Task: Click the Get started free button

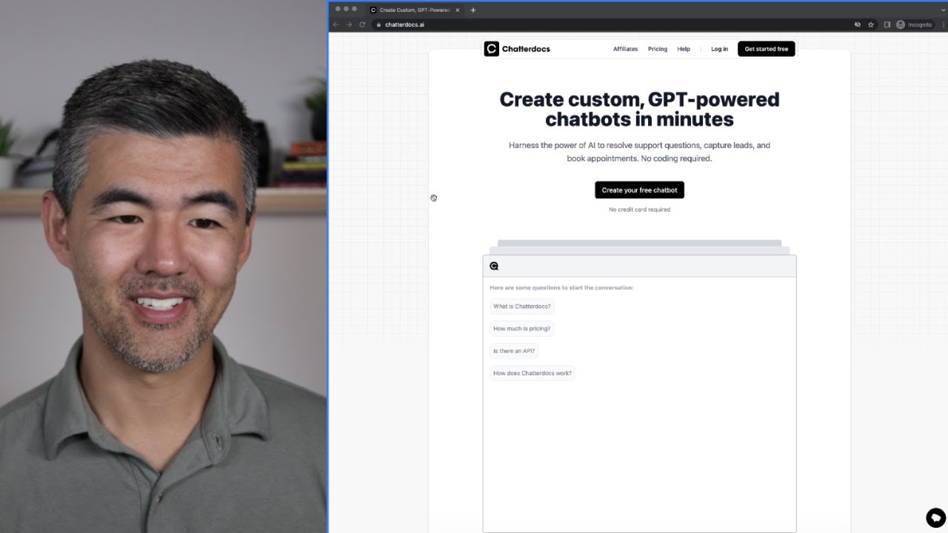Action: point(767,49)
